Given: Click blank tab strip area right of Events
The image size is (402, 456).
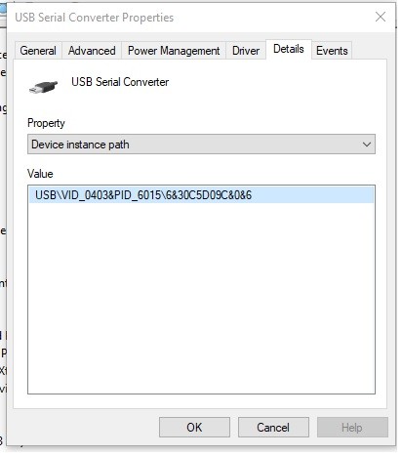Looking at the screenshot, I should (369, 51).
